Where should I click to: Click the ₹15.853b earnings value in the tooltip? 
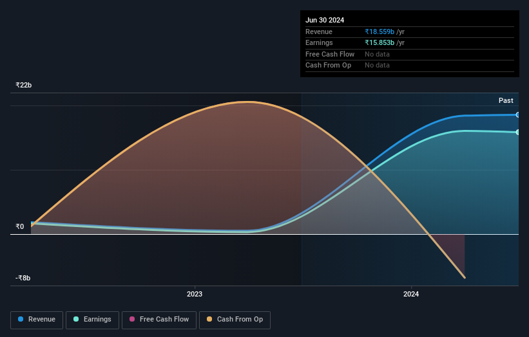click(380, 42)
